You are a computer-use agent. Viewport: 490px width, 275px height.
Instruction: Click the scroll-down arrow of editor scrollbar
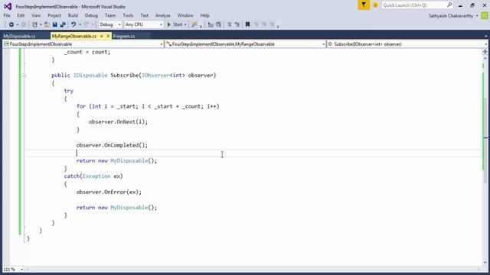[485, 263]
